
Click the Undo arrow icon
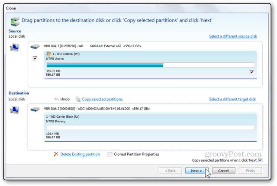[56, 99]
